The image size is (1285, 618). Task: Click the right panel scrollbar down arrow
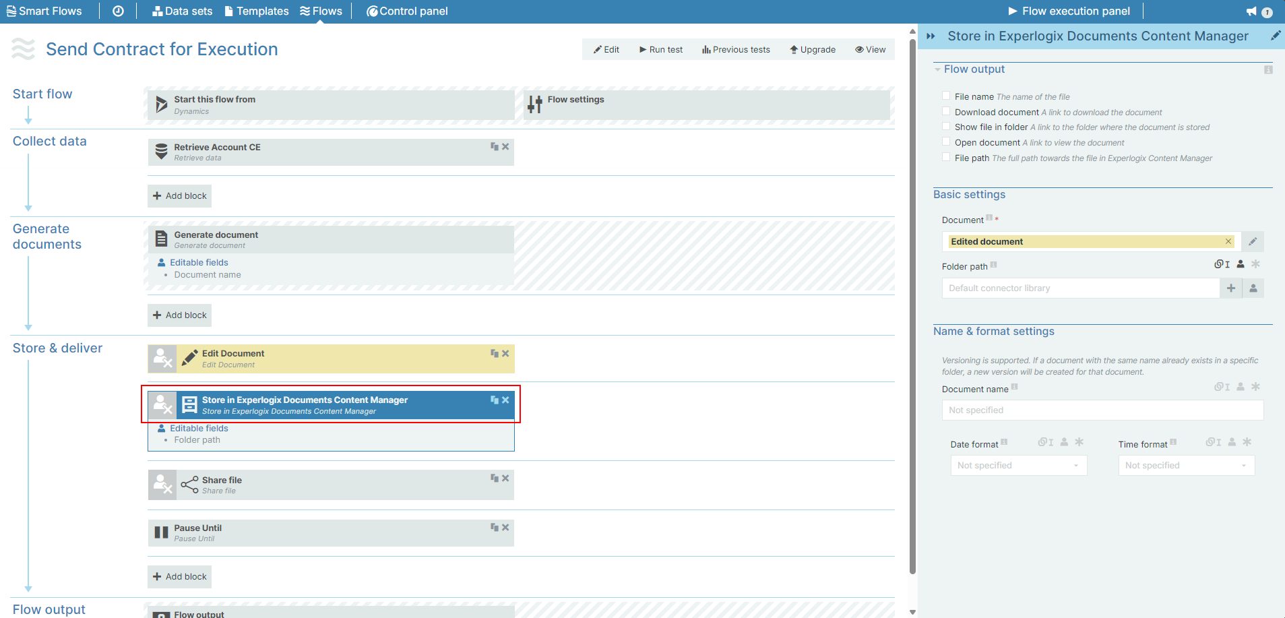click(912, 612)
